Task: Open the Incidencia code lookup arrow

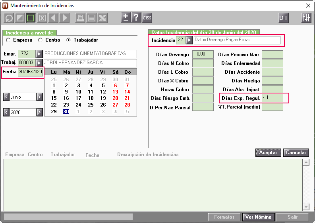Action: click(x=189, y=40)
